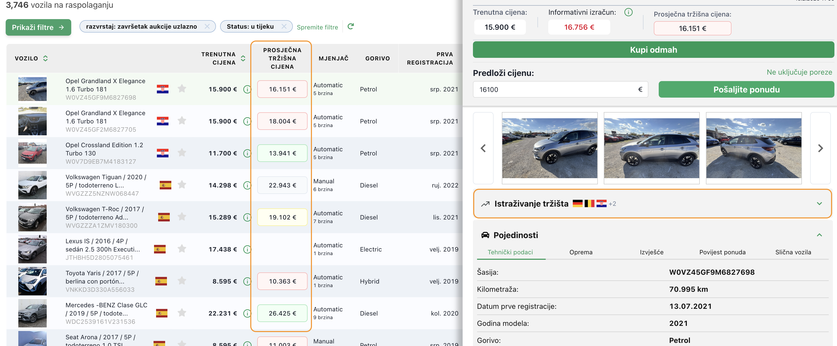Click info icon beside Lexus IS price
Screen dimensions: 837x346
click(x=247, y=249)
